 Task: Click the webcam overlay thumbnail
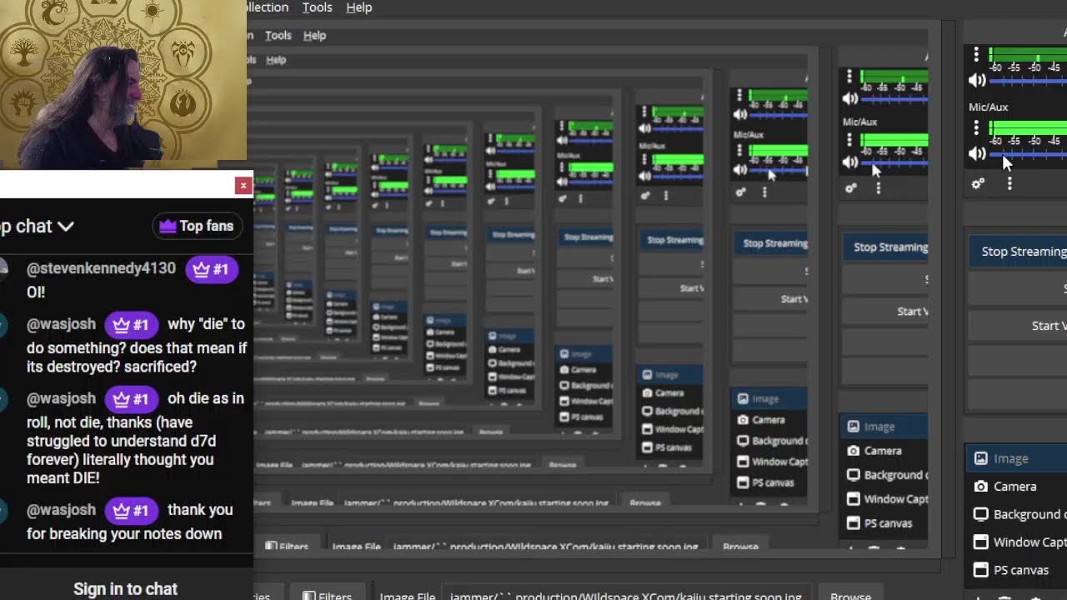click(x=123, y=80)
